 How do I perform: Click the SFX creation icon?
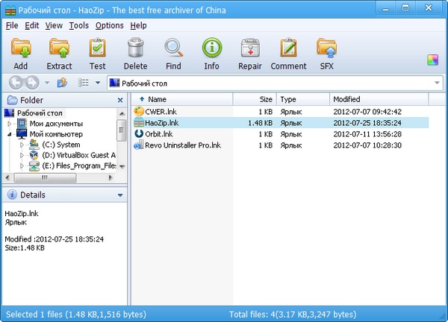coord(326,49)
